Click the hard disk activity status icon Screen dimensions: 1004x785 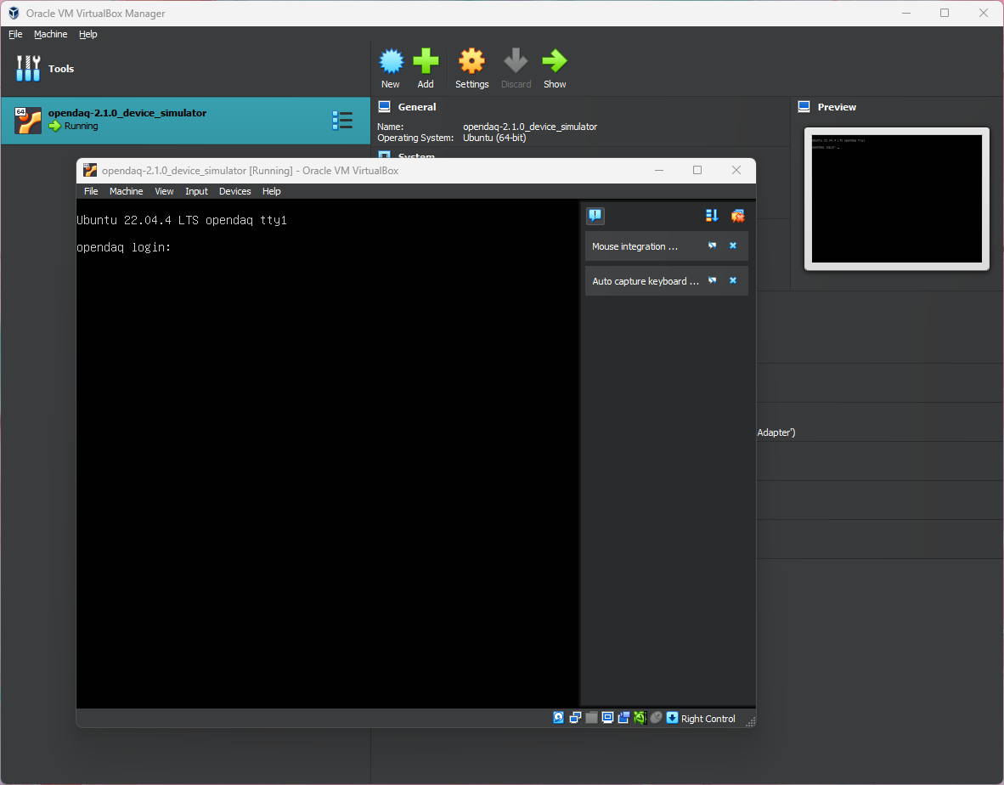559,718
